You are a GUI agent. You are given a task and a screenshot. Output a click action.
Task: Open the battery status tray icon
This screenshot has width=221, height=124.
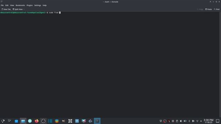[x=185, y=121]
